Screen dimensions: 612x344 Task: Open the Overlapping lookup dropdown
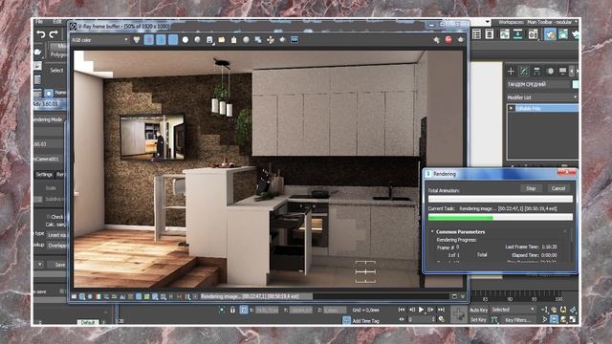click(57, 246)
